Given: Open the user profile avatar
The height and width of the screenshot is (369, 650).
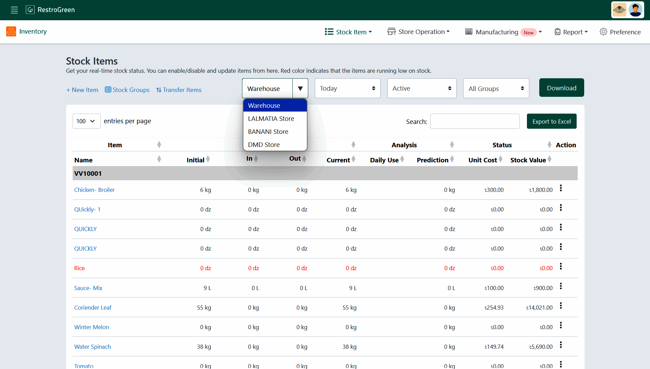Looking at the screenshot, I should point(635,10).
